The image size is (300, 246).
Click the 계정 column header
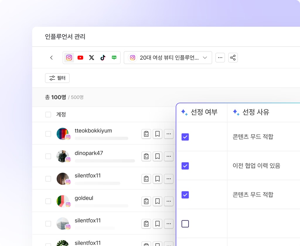point(61,115)
